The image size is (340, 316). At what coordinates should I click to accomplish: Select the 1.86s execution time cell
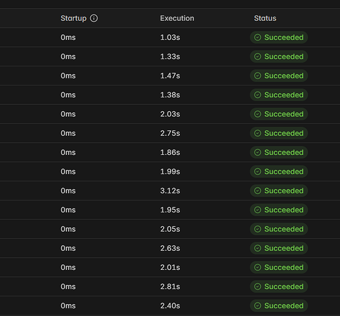[170, 152]
